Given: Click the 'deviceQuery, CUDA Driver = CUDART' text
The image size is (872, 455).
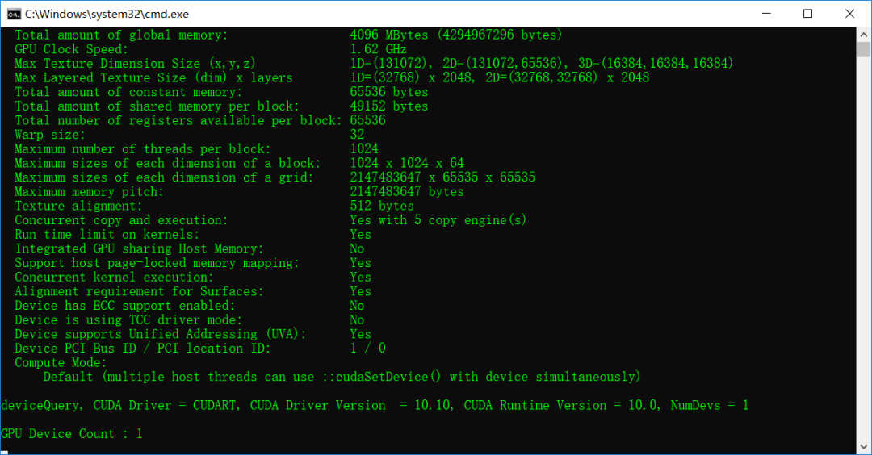Looking at the screenshot, I should pyautogui.click(x=119, y=405).
